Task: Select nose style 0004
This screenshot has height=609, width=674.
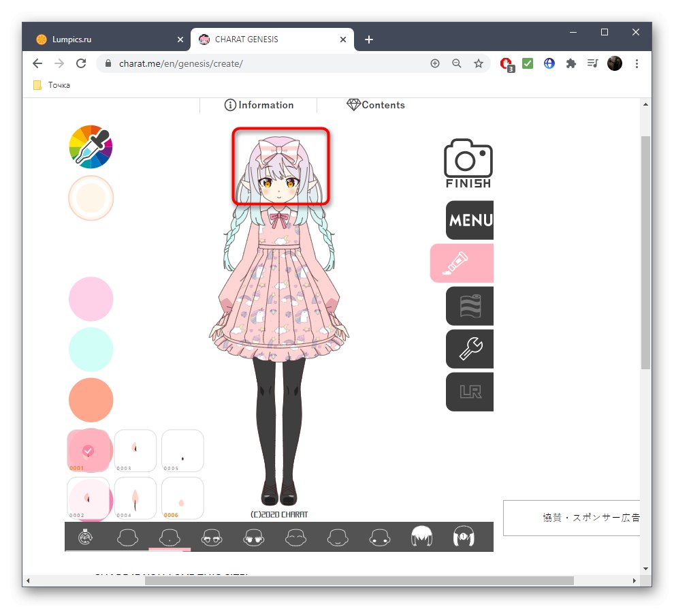Action: click(135, 498)
